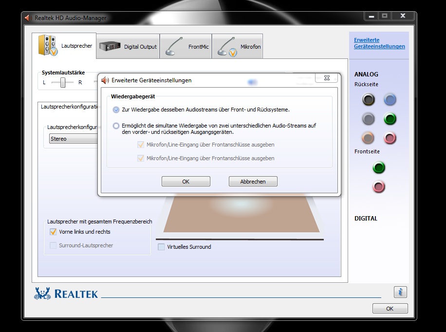Screen dimensions: 446x332
Task: Enable Virtuelles Surround checkbox
Action: [161, 247]
